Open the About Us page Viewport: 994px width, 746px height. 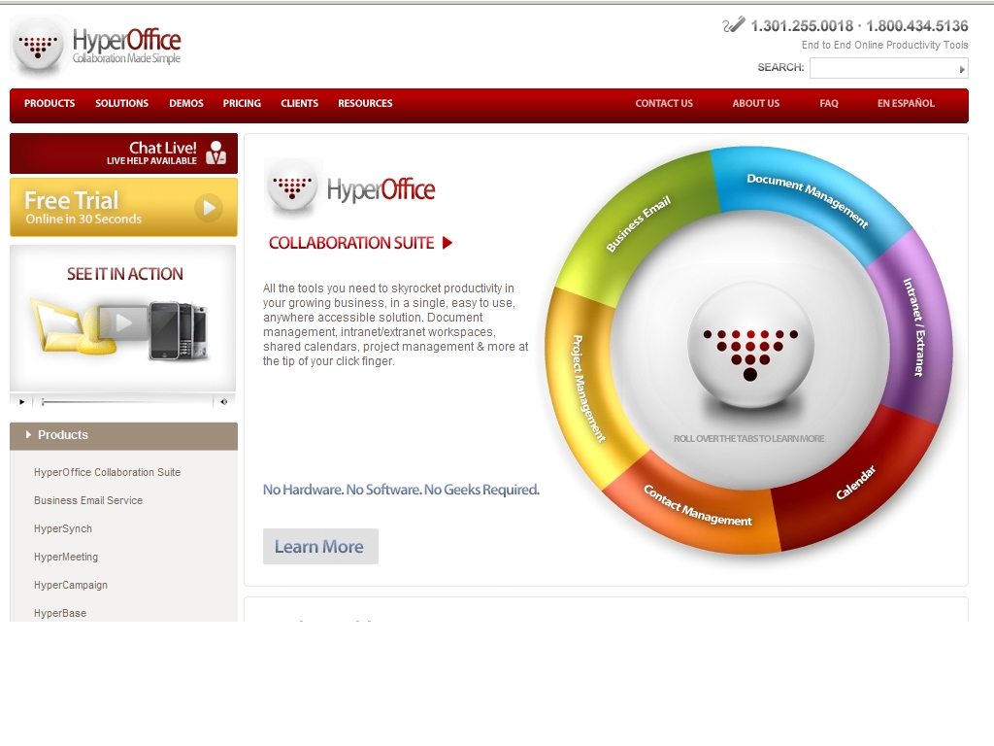[755, 103]
